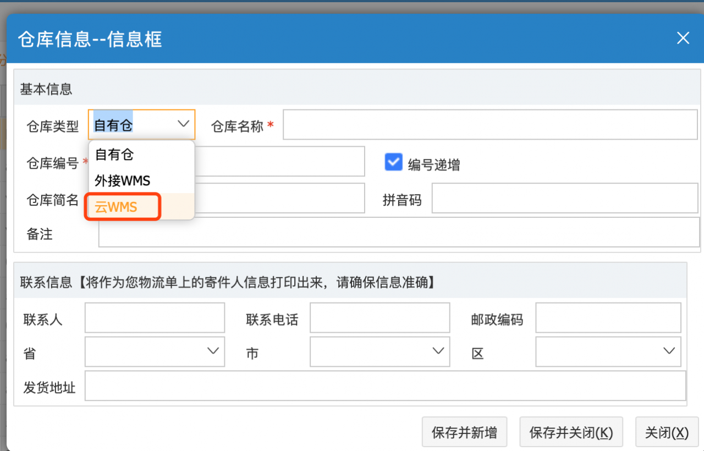This screenshot has height=451, width=704.
Task: Choose 外接WMS warehouse type option
Action: point(122,181)
